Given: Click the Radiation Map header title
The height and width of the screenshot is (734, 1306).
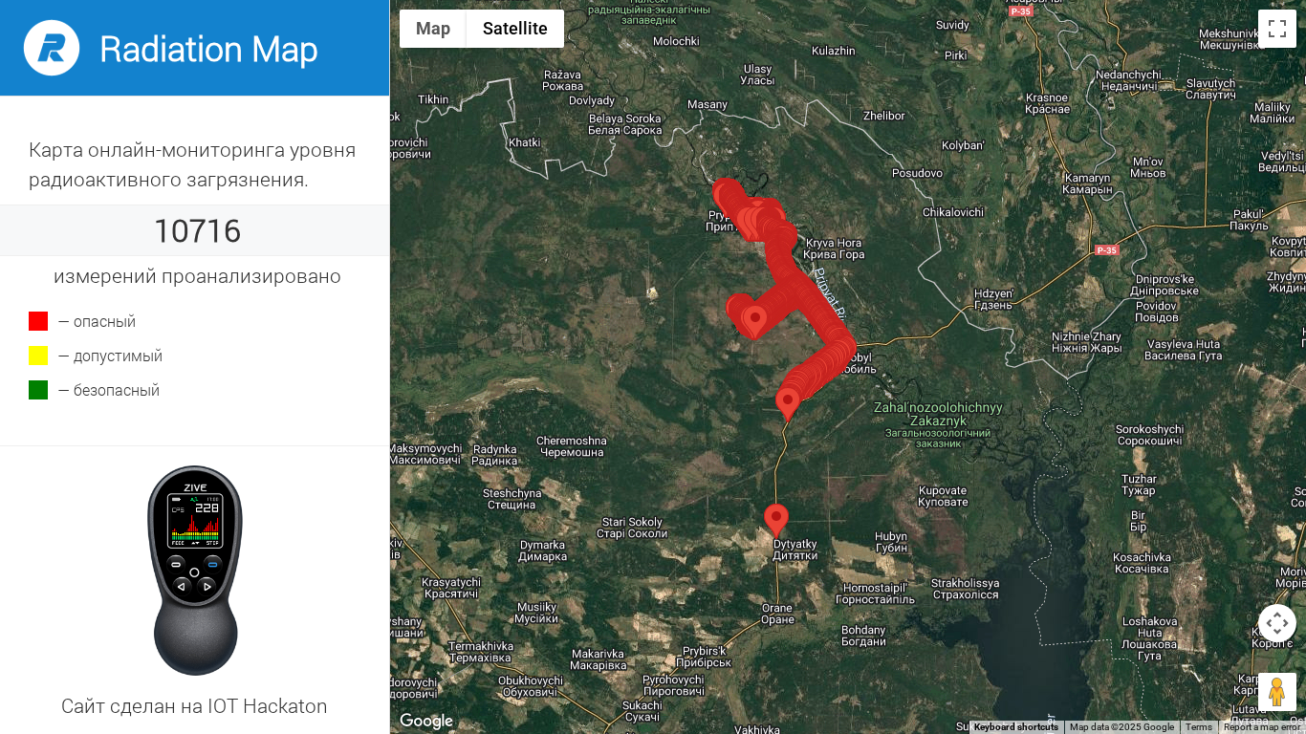Looking at the screenshot, I should (x=208, y=49).
